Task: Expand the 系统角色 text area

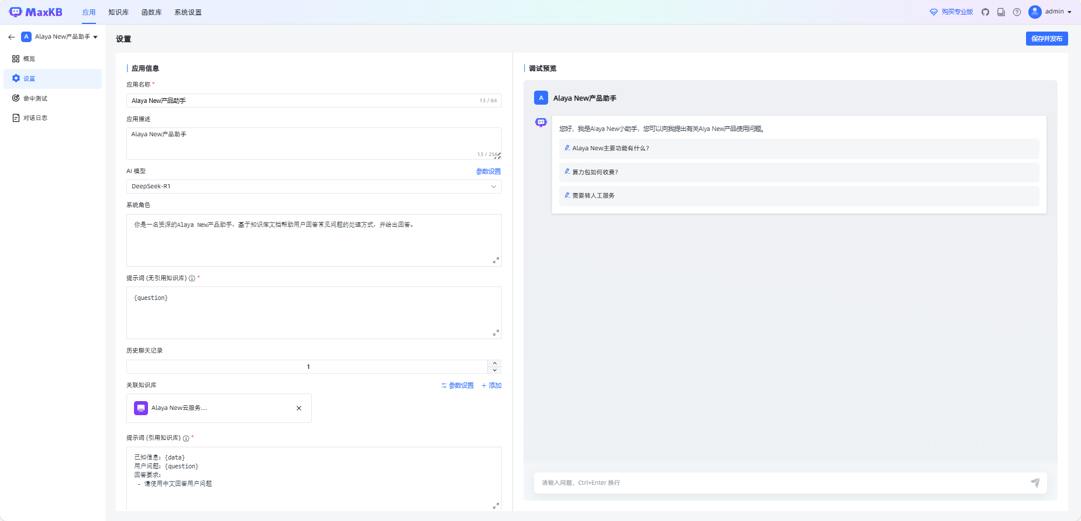Action: [495, 260]
